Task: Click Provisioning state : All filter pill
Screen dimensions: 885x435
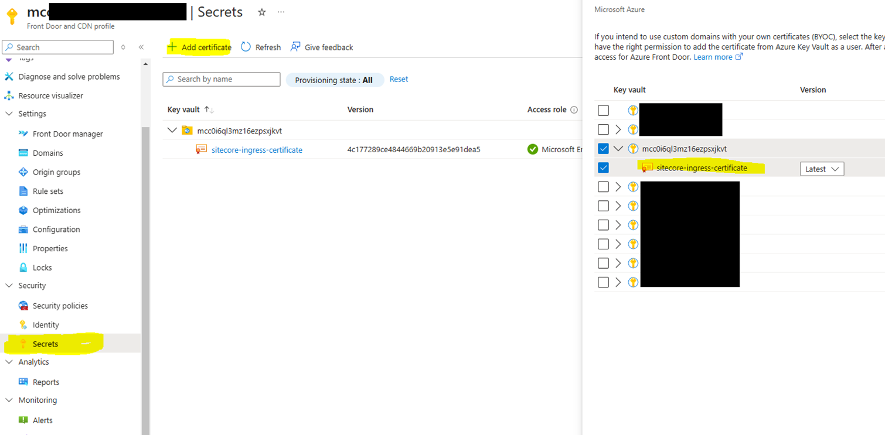Action: coord(335,80)
